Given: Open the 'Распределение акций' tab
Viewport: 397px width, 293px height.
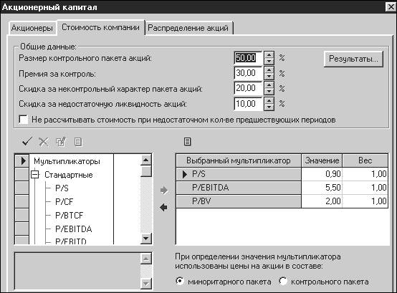Looking at the screenshot, I should 188,28.
